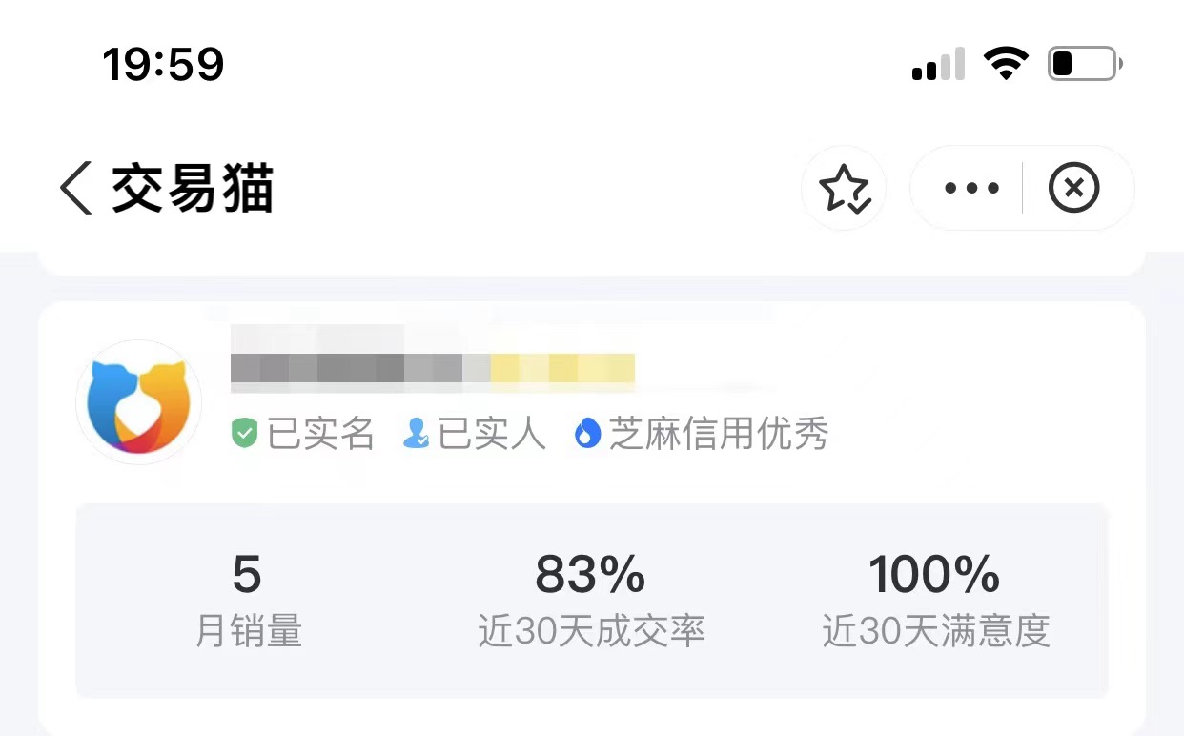Tap the blurred seller username
The height and width of the screenshot is (736, 1184).
pos(433,360)
